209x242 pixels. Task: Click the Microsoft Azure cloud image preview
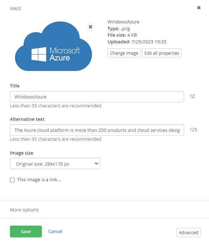click(x=53, y=46)
